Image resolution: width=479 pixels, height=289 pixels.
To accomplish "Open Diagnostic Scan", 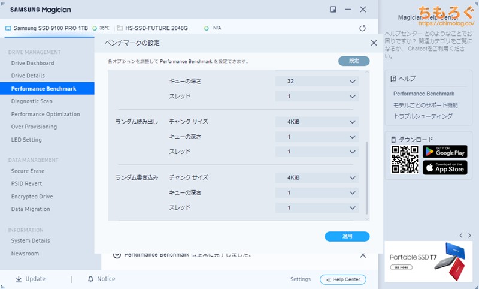I will point(32,101).
